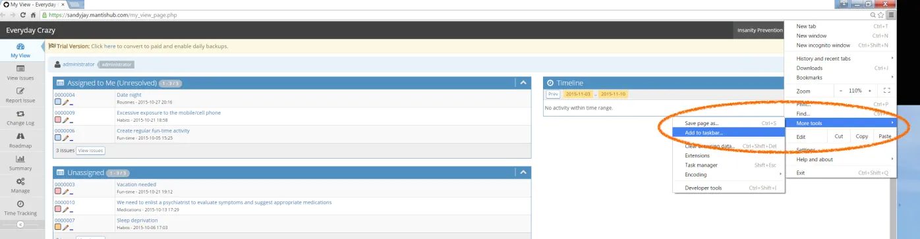The width and height of the screenshot is (920, 239).
Task: Increase zoom with plus button
Action: coord(869,90)
